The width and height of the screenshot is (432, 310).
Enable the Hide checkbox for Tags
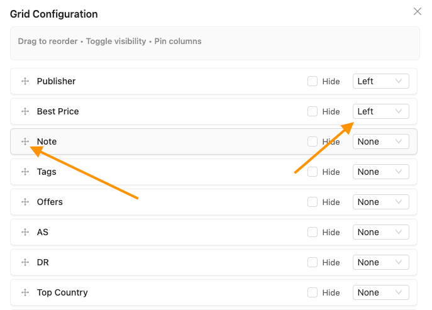click(313, 172)
